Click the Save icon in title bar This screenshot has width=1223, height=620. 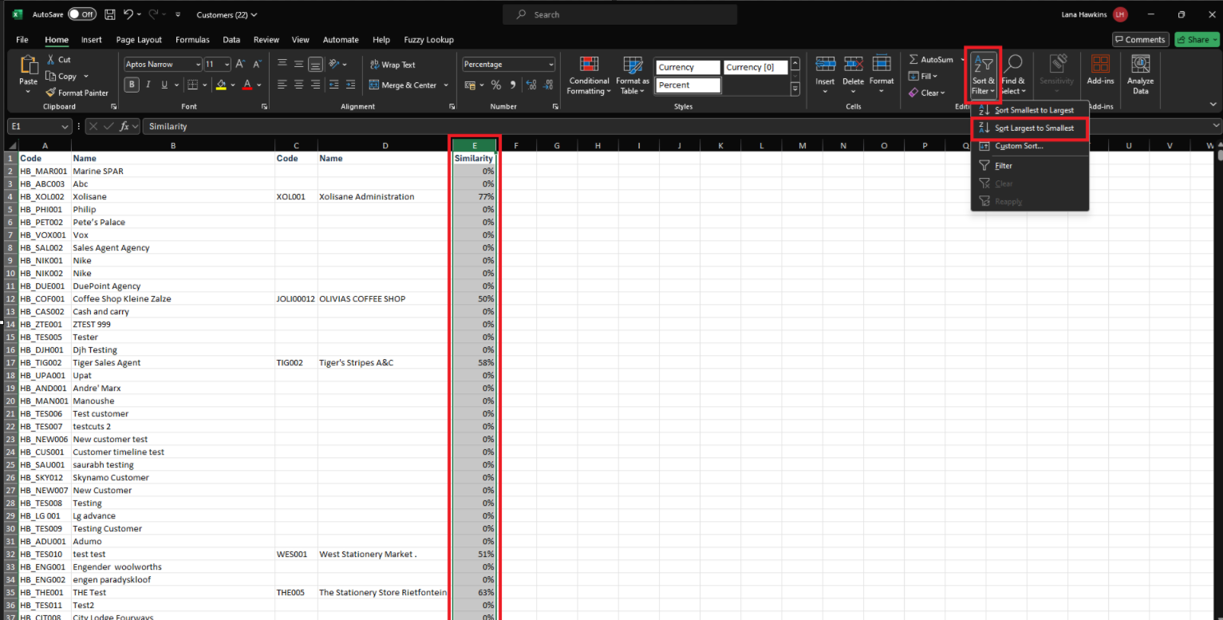(x=109, y=14)
